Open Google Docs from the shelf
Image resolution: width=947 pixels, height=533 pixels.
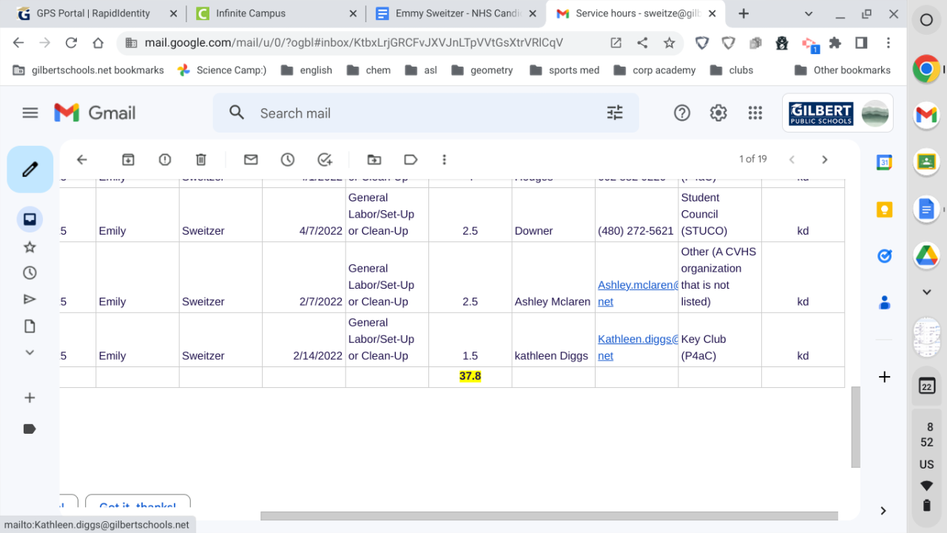[x=926, y=209]
